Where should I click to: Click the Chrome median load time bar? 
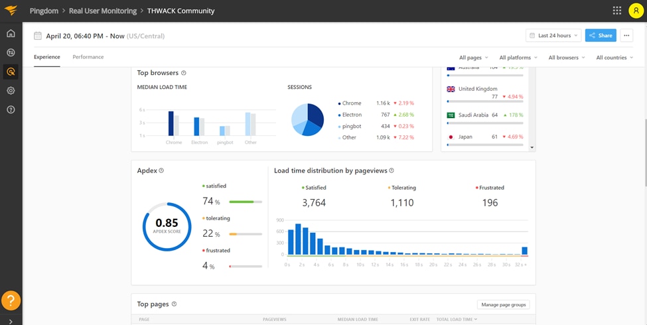click(171, 123)
